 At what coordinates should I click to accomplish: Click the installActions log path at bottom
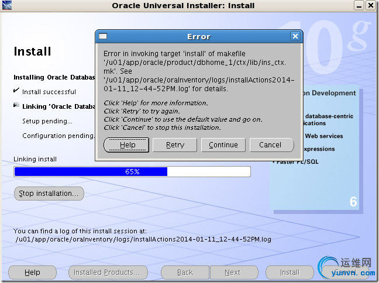click(x=143, y=239)
